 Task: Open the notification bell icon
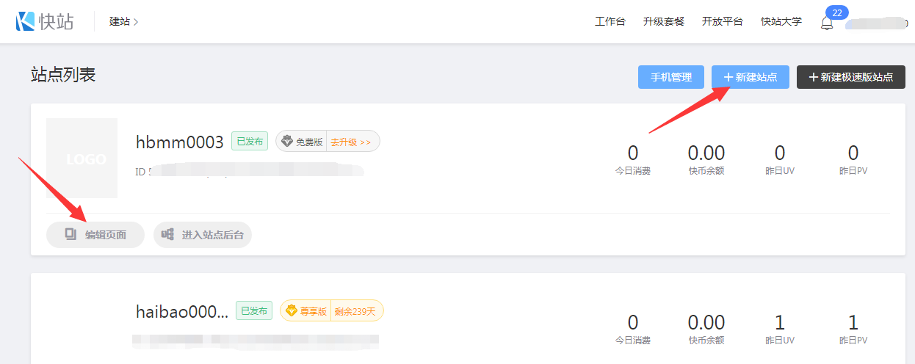click(x=827, y=23)
